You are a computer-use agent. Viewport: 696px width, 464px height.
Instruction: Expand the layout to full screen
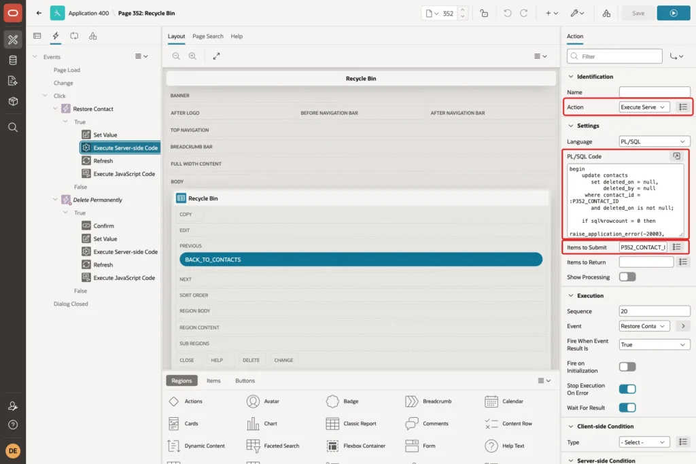(216, 56)
